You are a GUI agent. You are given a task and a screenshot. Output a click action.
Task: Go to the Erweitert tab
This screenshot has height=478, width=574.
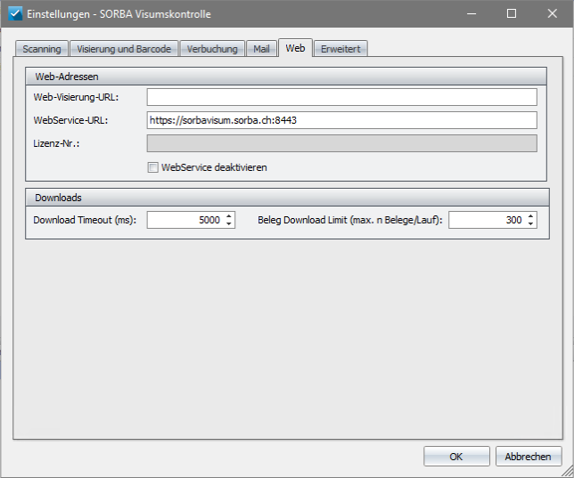coord(340,49)
